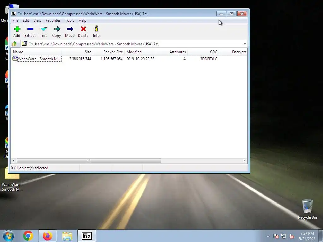The width and height of the screenshot is (323, 242).
Task: Click the ISO file icon in the list
Action: click(x=15, y=58)
